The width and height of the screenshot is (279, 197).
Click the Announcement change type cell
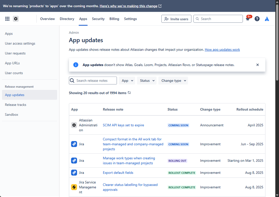pyautogui.click(x=212, y=125)
